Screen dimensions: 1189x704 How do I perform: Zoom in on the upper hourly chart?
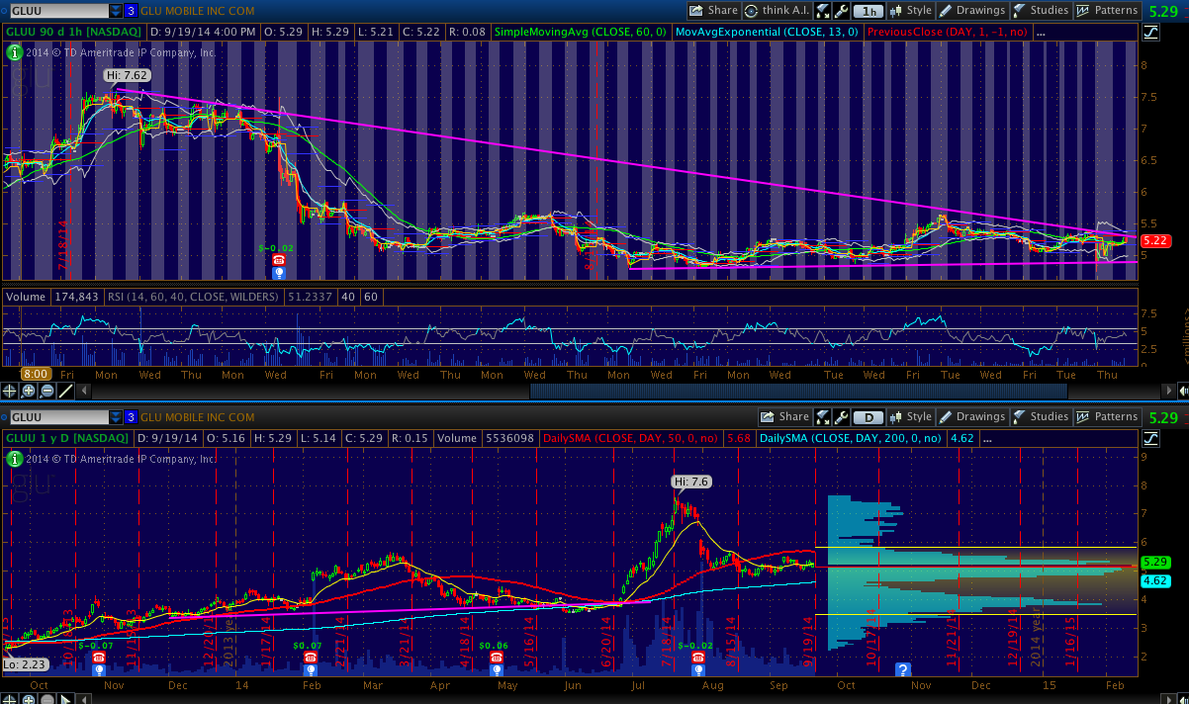[29, 391]
